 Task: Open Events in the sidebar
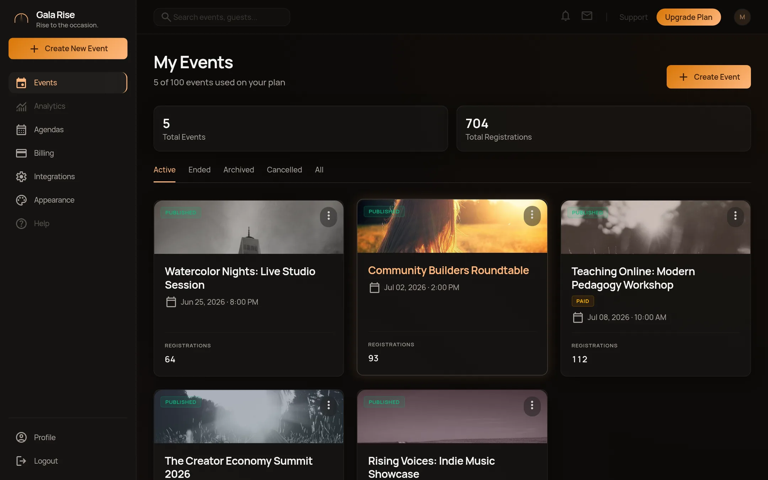coord(68,83)
